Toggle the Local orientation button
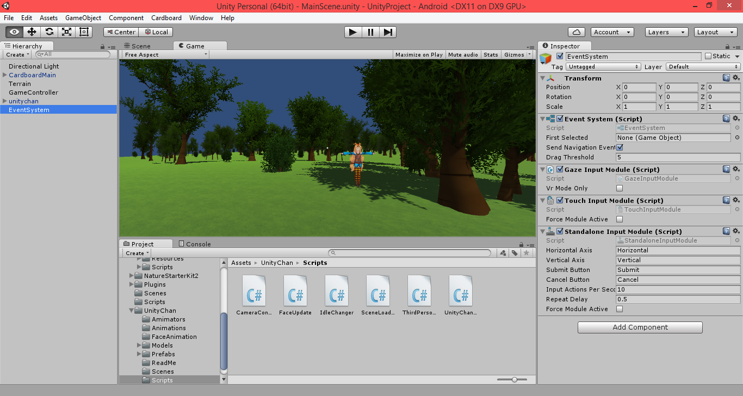Screen dimensions: 743x396 pyautogui.click(x=156, y=32)
